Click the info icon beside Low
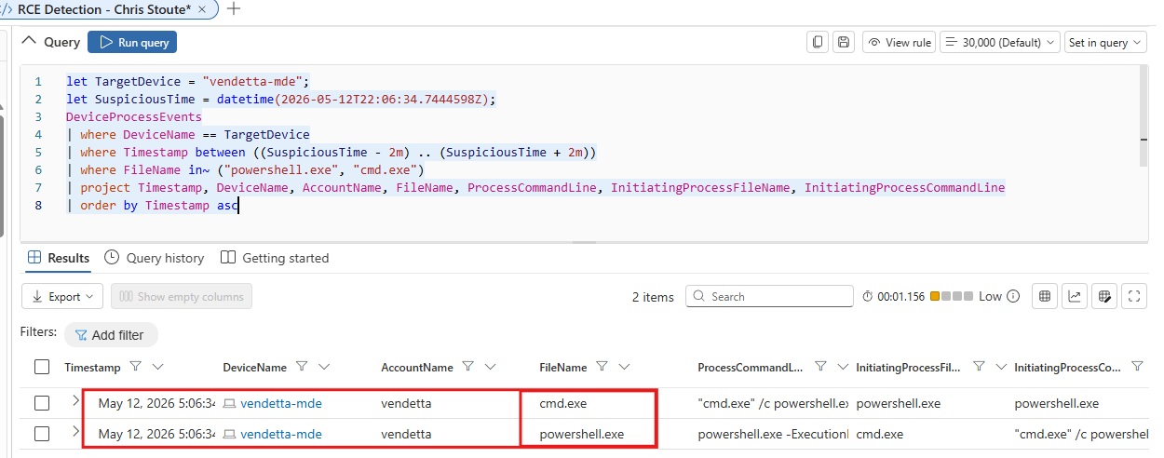Viewport: 1164px width, 458px height. (x=1013, y=296)
